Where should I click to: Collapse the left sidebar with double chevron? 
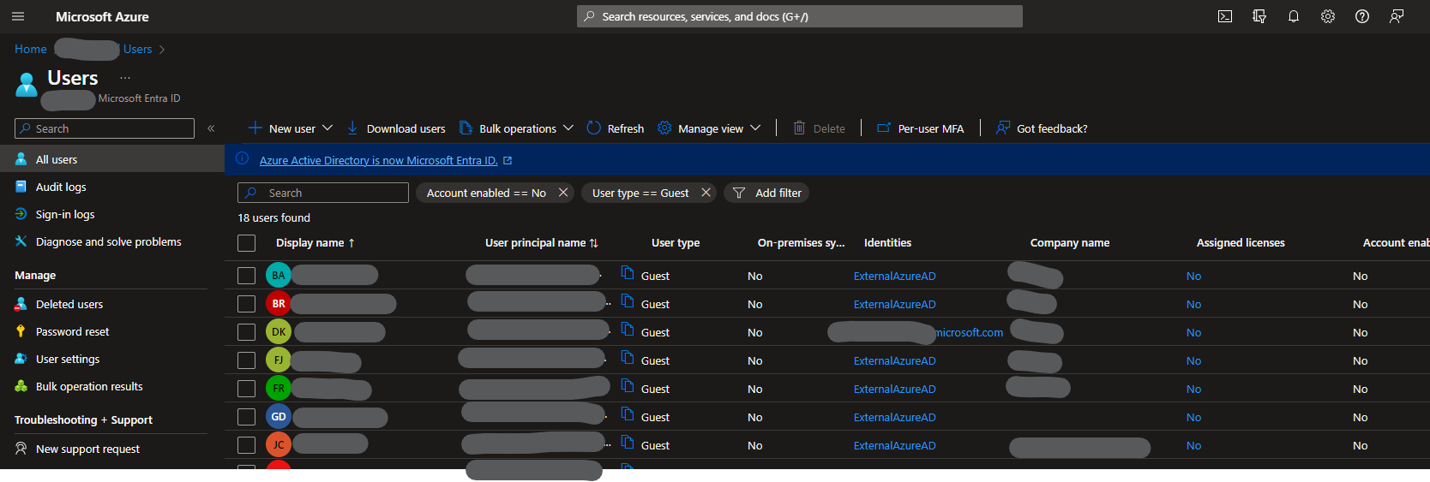coord(211,128)
